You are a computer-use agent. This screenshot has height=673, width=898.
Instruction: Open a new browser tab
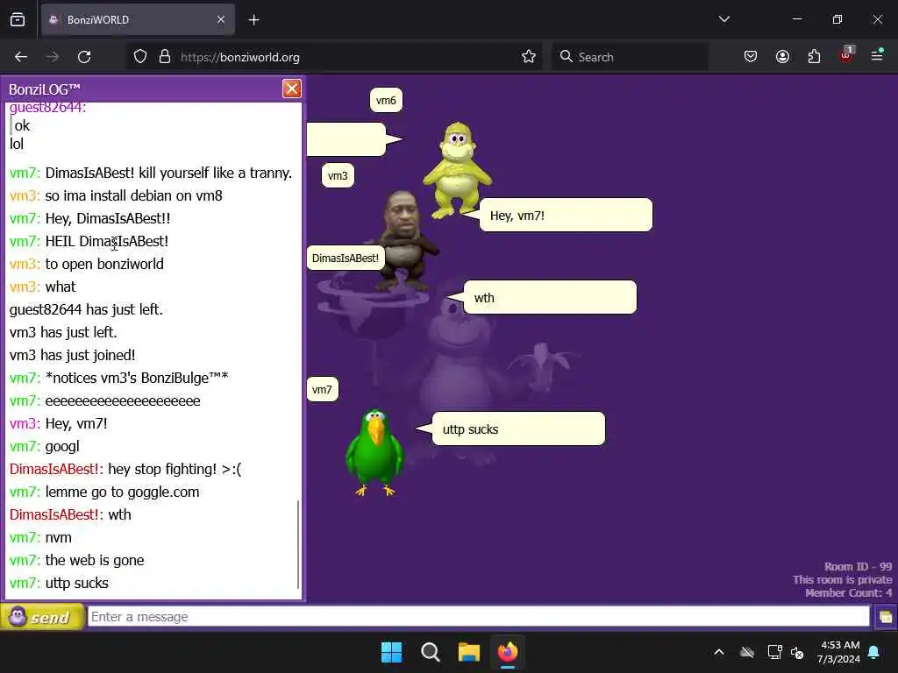point(253,20)
